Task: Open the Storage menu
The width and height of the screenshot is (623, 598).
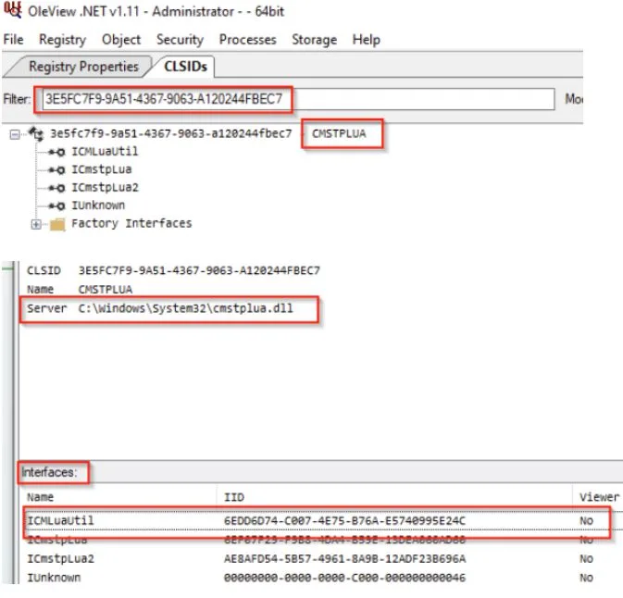Action: [x=315, y=39]
